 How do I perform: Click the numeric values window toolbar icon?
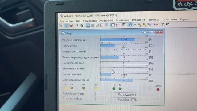(93, 25)
